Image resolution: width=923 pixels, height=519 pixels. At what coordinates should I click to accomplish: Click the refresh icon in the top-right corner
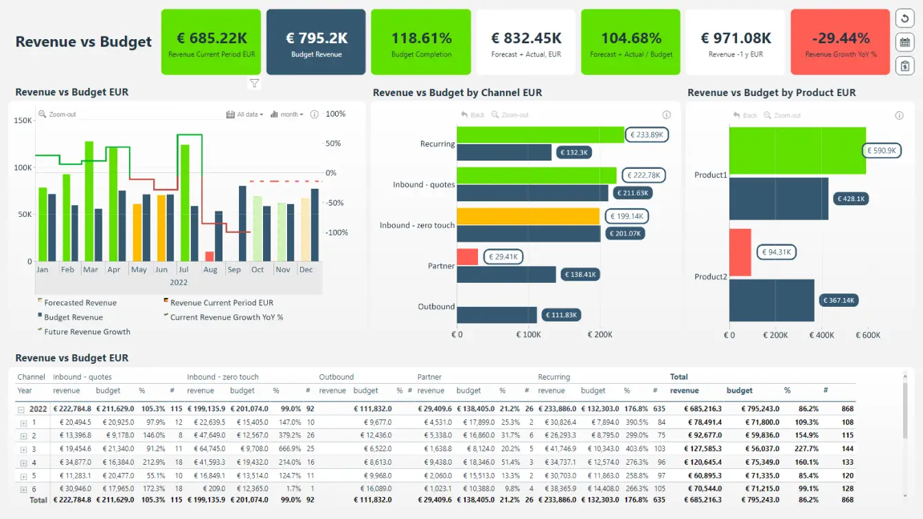point(905,19)
